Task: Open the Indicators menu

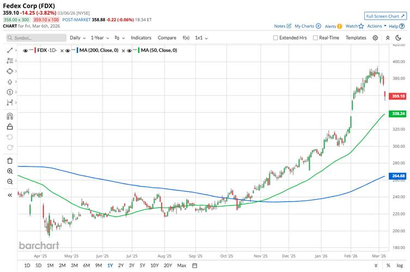Action: tap(141, 38)
